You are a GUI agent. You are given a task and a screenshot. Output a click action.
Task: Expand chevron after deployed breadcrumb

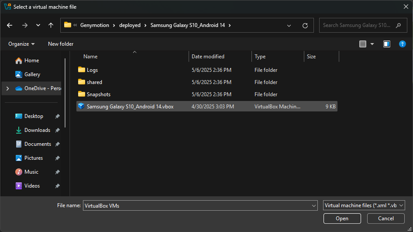(145, 25)
